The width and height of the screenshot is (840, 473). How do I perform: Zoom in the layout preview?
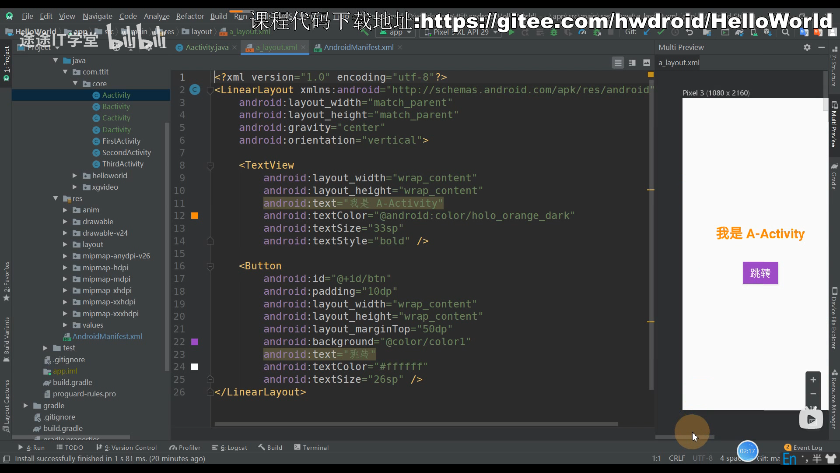(x=813, y=380)
